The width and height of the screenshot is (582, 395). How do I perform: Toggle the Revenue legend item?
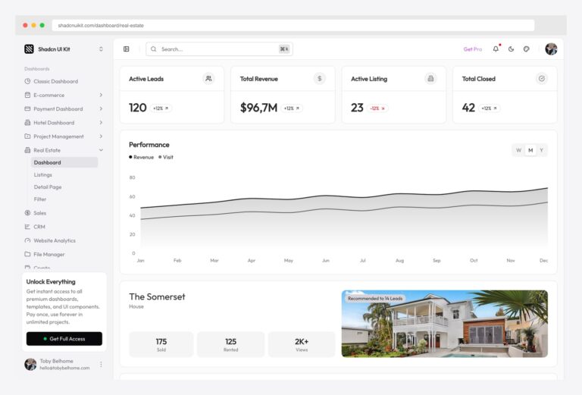point(142,157)
